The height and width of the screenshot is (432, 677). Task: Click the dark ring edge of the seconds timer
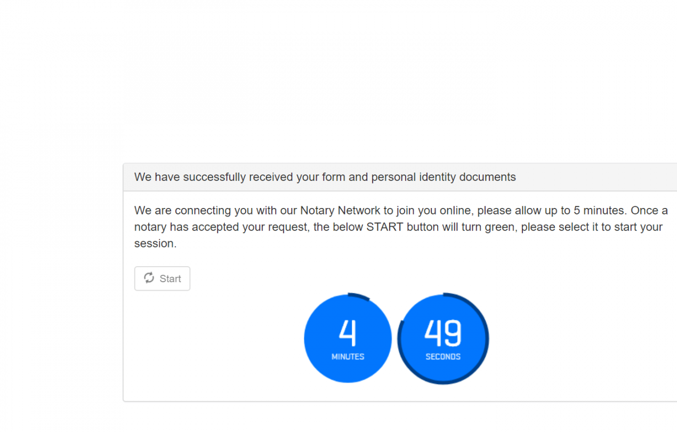pos(484,338)
